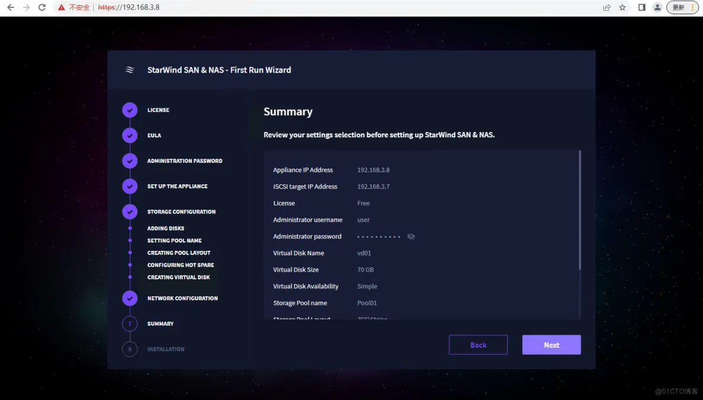This screenshot has width=703, height=400.
Task: Open the ADDING DISKS sub-step
Action: [166, 228]
